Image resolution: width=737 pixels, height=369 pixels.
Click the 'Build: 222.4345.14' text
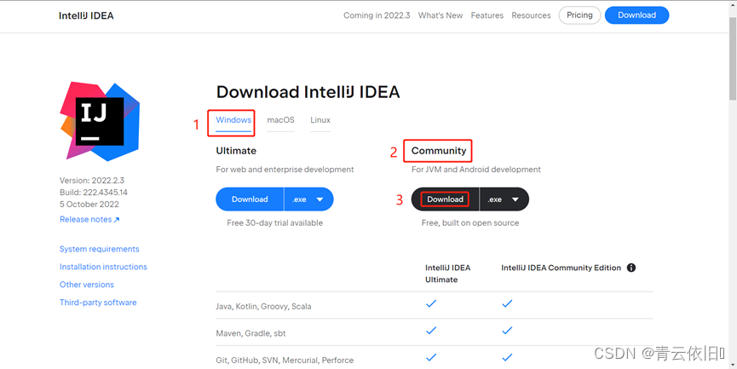pos(94,193)
